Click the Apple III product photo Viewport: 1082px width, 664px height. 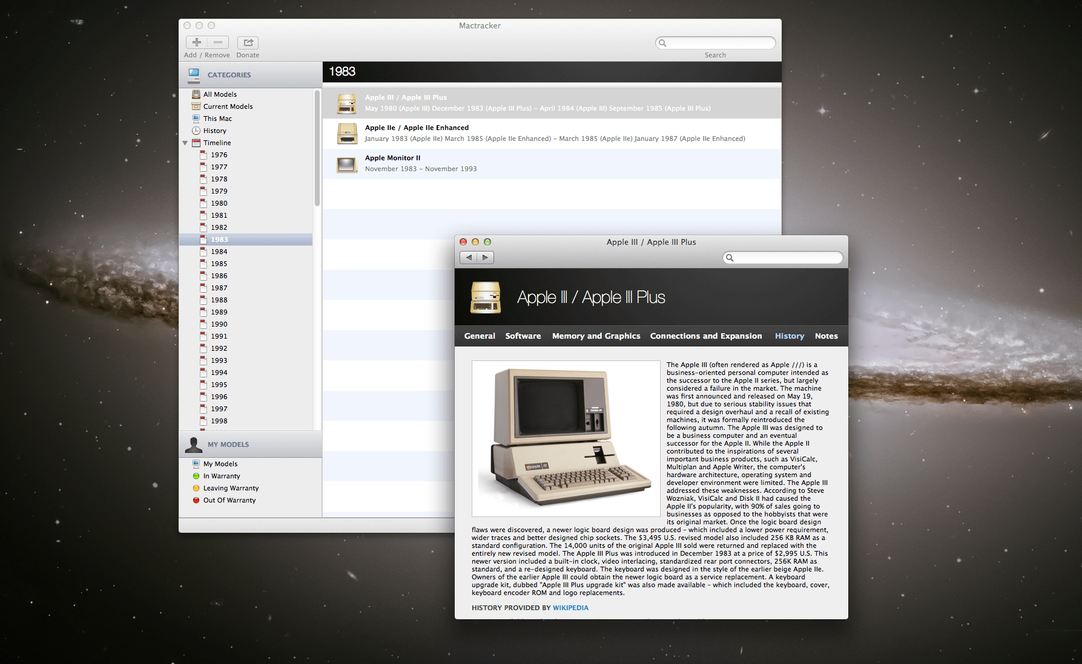tap(565, 438)
